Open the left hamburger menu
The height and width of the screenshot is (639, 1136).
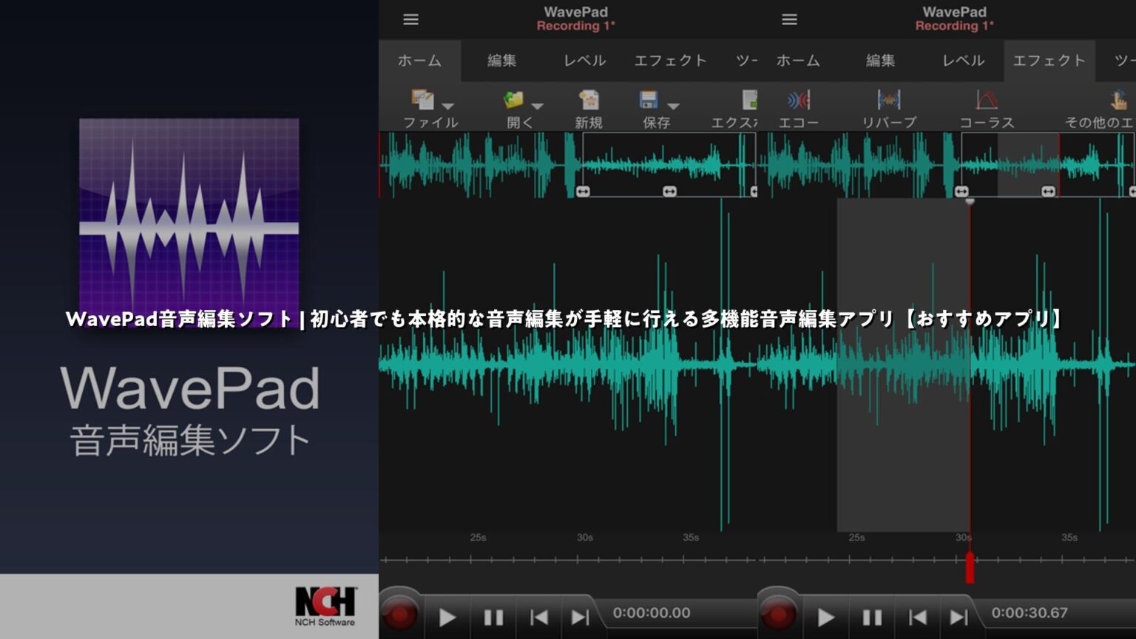(410, 19)
